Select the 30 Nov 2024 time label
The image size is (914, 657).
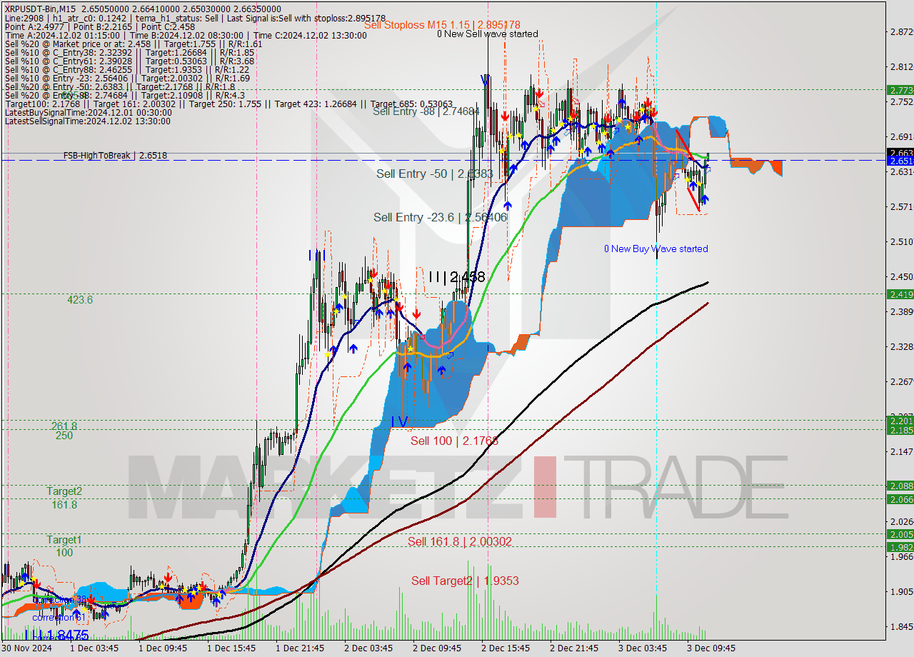(x=26, y=648)
